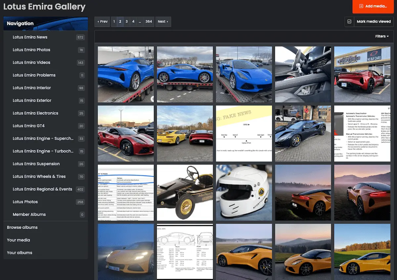
Task: Click the right arrow on the Next button
Action: (167, 22)
